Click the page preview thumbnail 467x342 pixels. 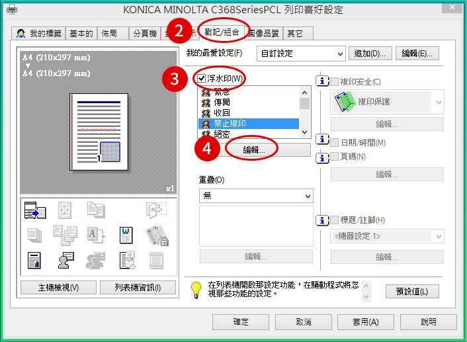[x=99, y=132]
